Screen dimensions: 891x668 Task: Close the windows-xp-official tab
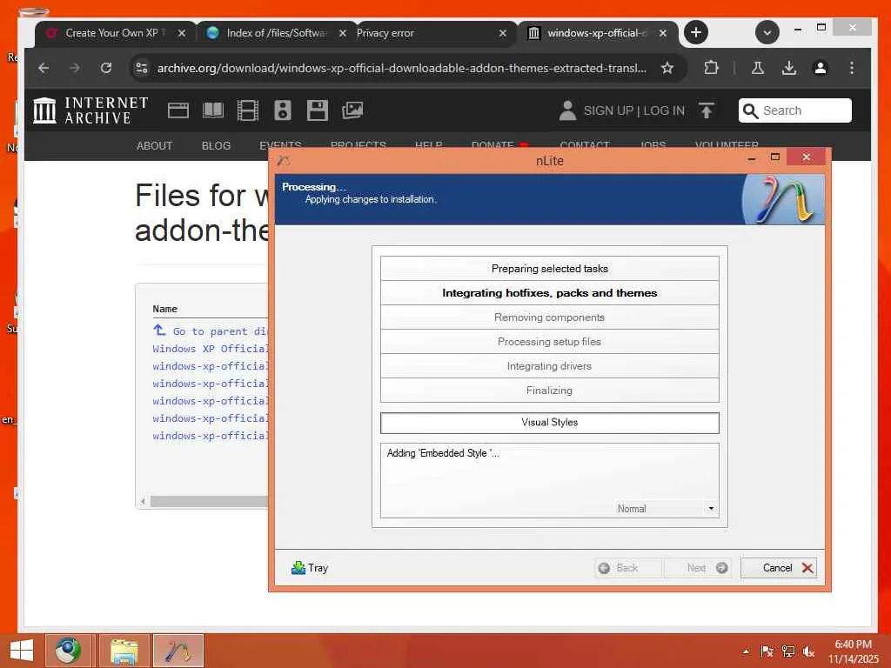(663, 33)
